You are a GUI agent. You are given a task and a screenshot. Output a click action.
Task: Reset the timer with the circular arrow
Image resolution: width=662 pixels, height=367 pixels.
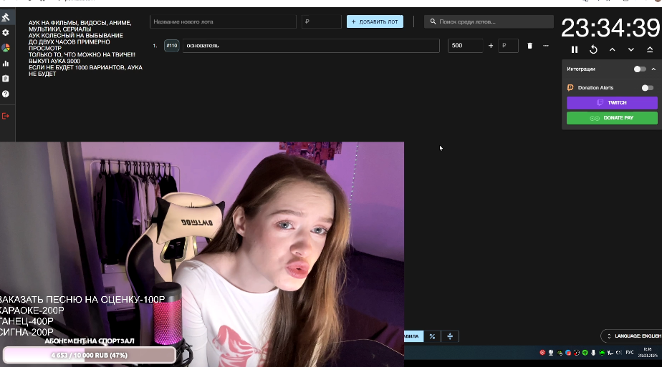coord(593,49)
